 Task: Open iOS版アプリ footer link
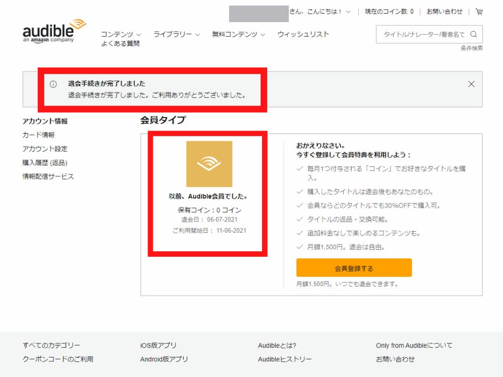(x=158, y=345)
